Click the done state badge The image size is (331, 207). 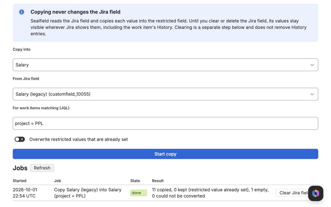click(x=138, y=193)
